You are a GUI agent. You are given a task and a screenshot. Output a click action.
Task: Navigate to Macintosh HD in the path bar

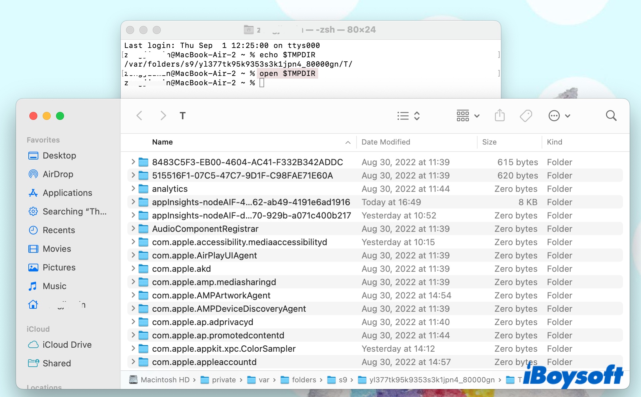tap(165, 379)
